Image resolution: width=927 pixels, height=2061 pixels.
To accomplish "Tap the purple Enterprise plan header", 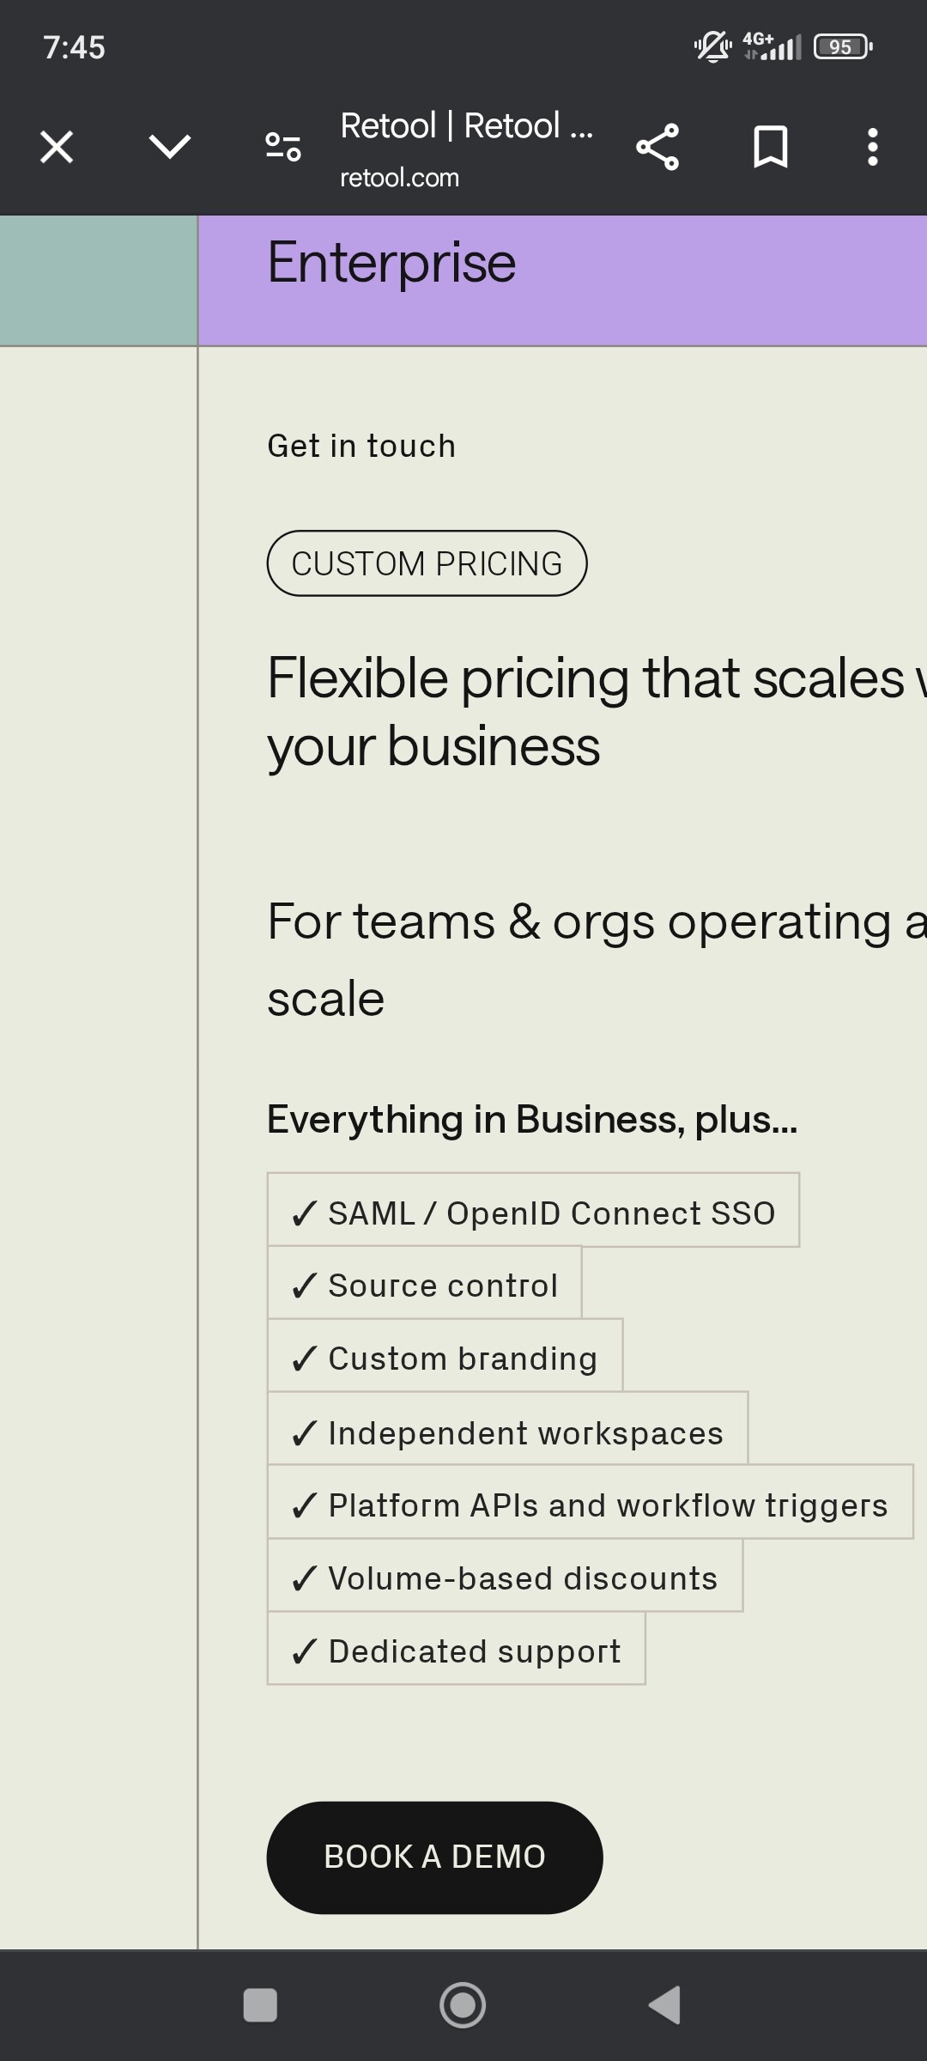I will pos(562,280).
